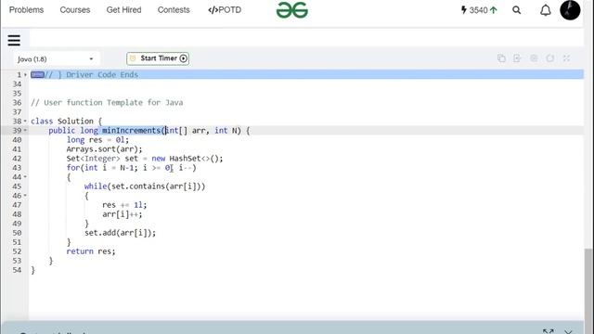Click on 'new HashSet<>();' text
The image size is (594, 334).
tap(187, 159)
